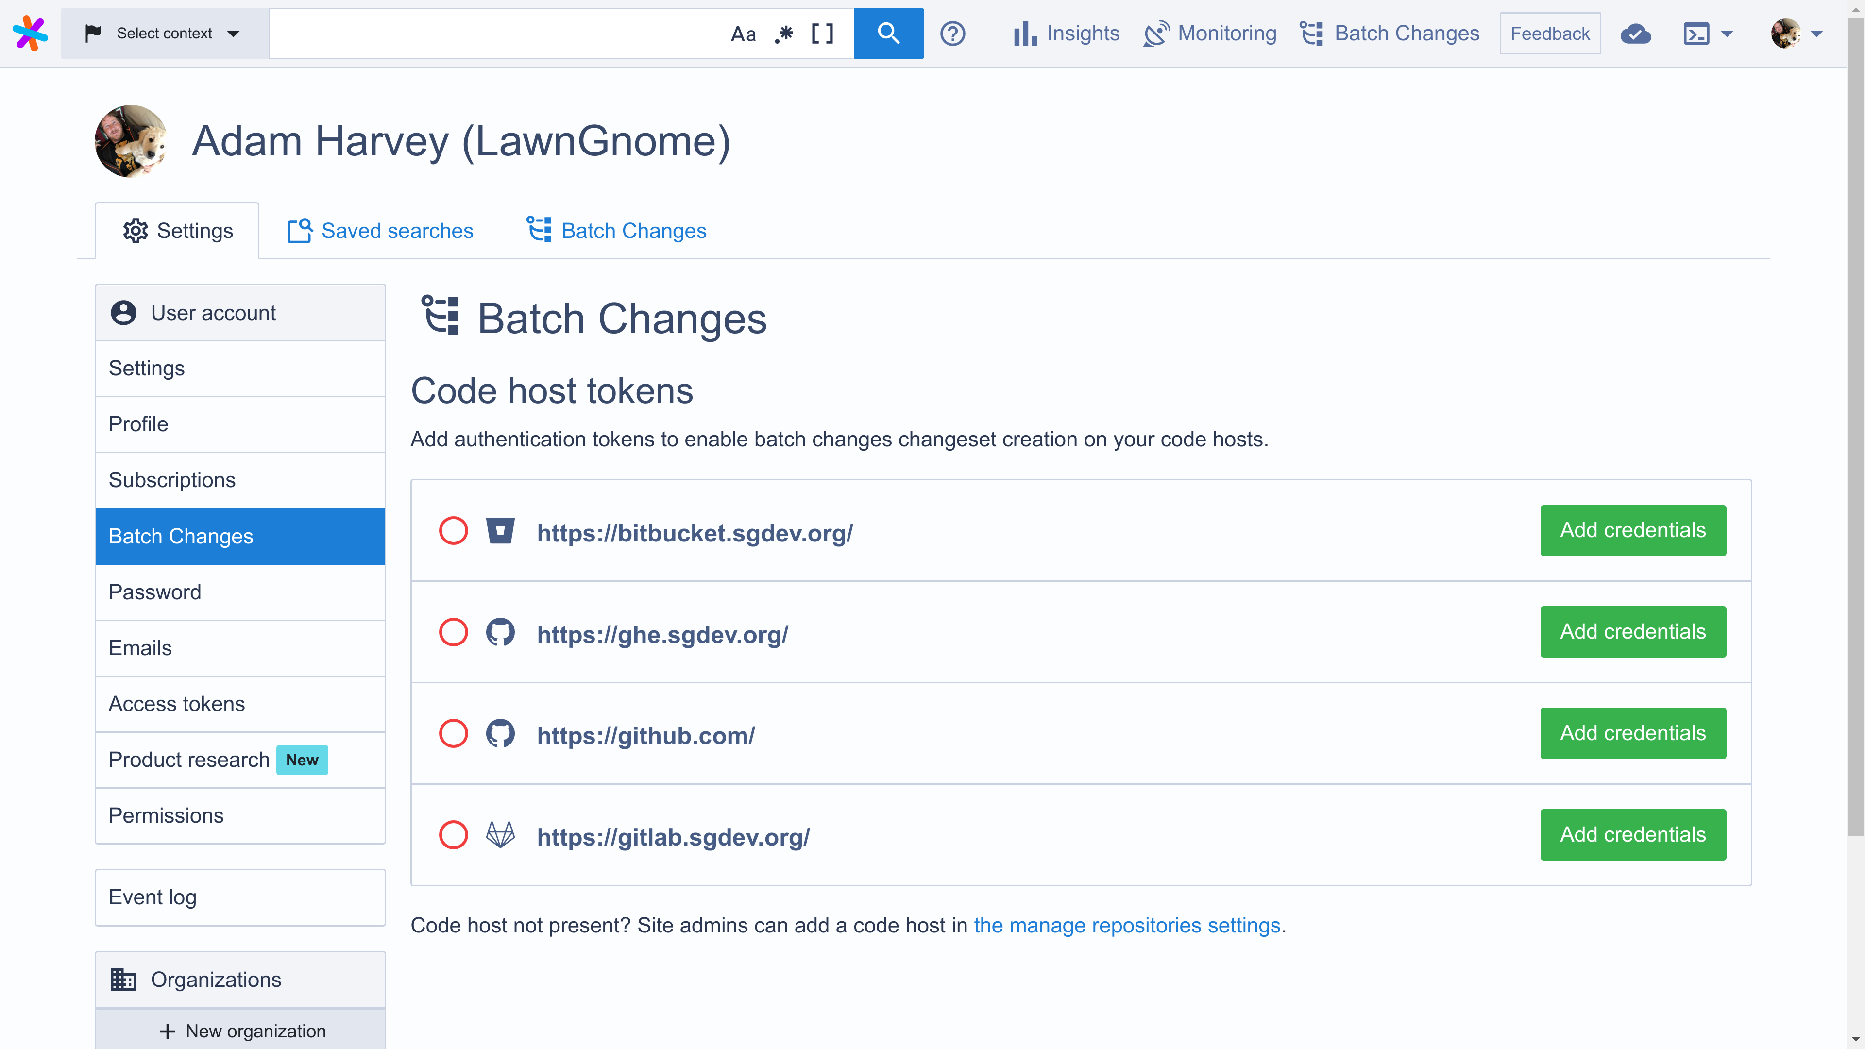1865x1049 pixels.
Task: Add credentials for ghe.sgdev.org
Action: (x=1632, y=632)
